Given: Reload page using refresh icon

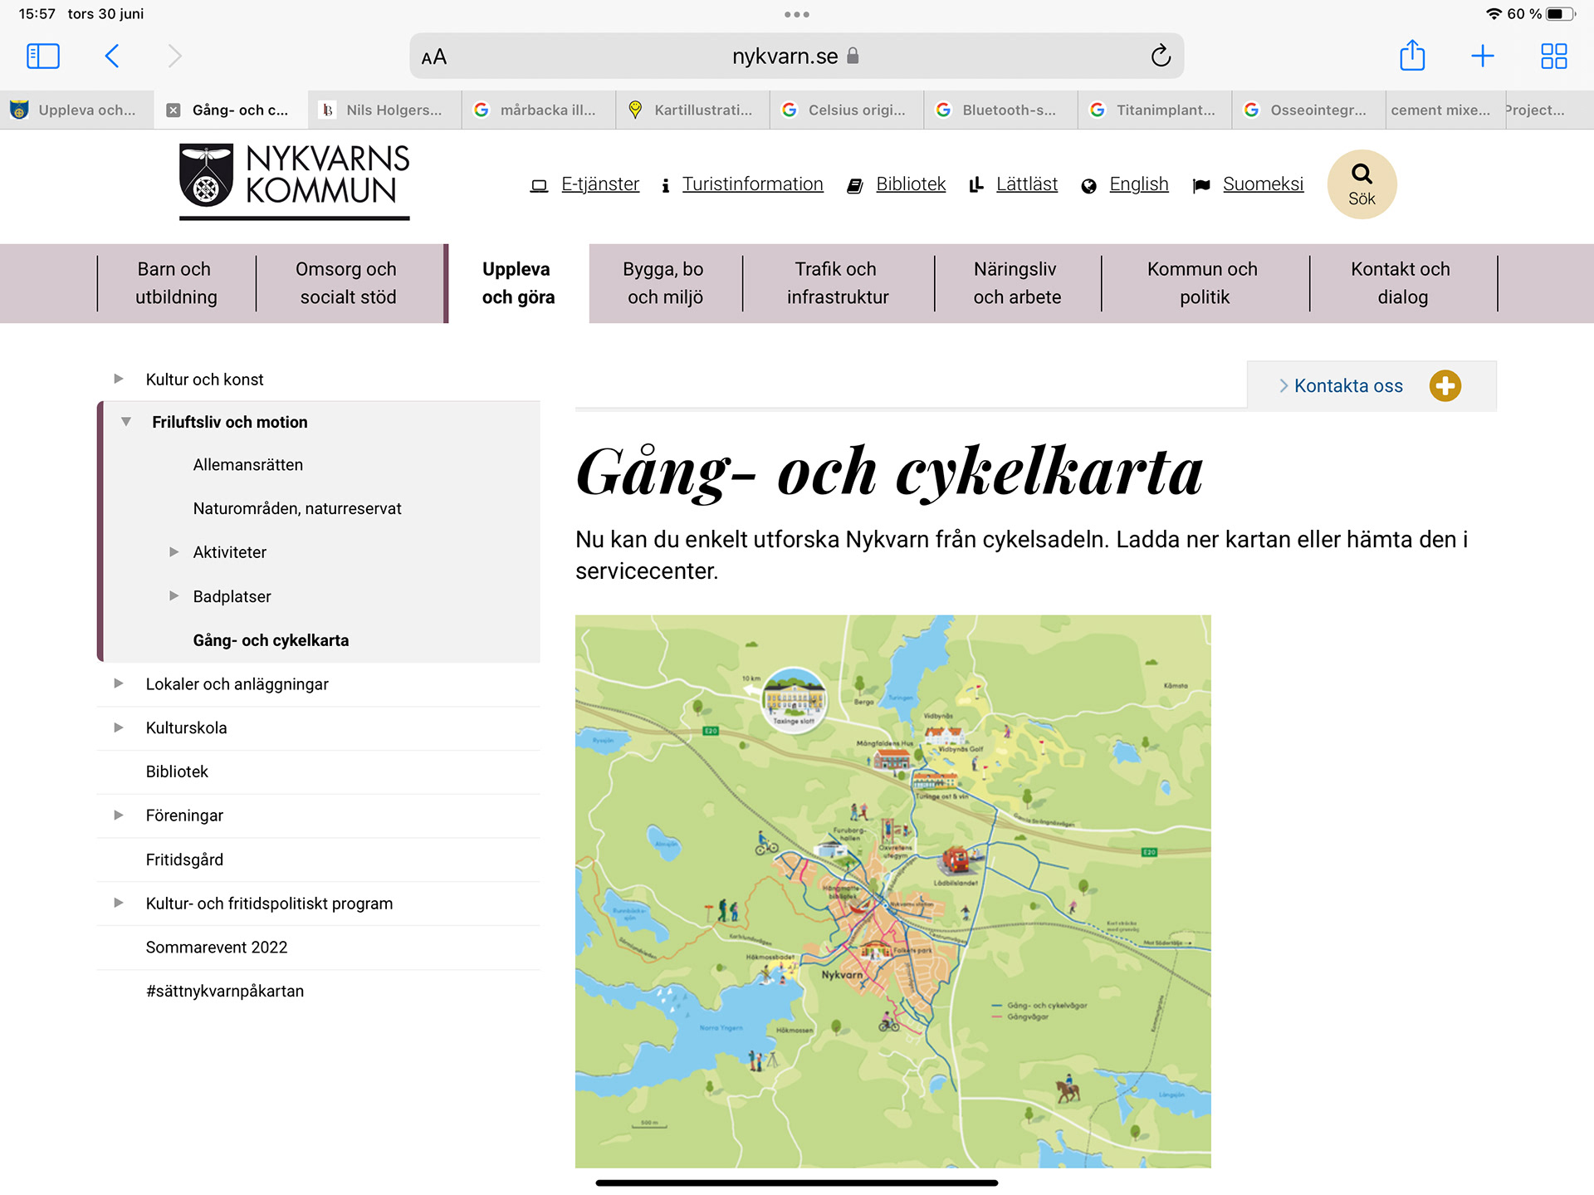Looking at the screenshot, I should point(1161,56).
